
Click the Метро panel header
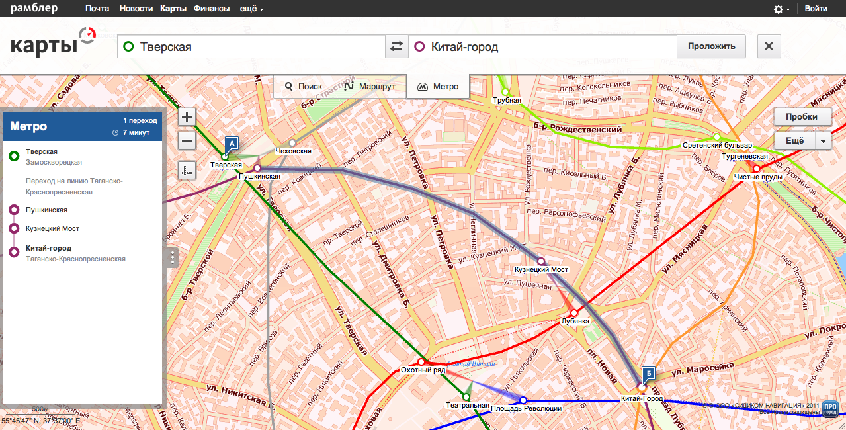tap(83, 126)
